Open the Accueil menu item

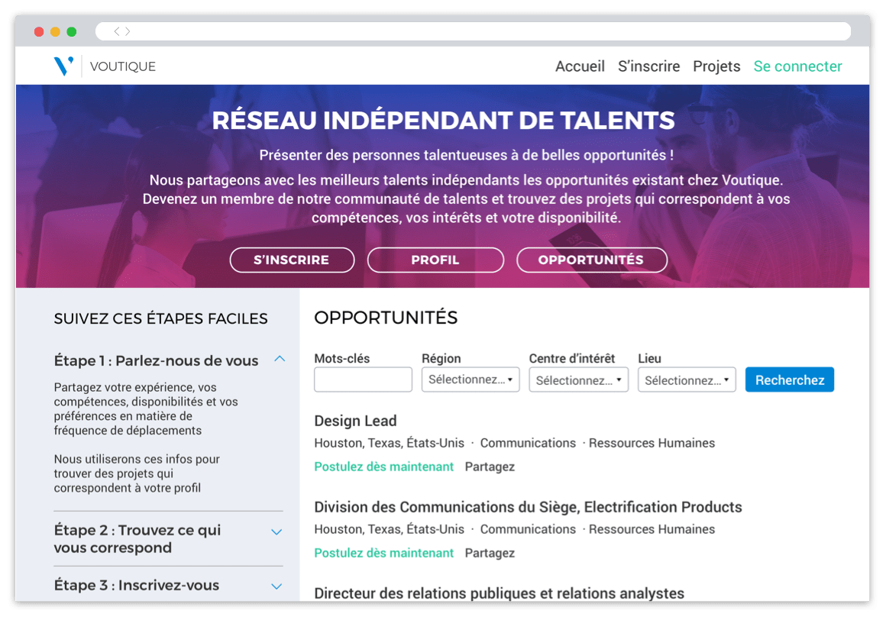click(580, 66)
